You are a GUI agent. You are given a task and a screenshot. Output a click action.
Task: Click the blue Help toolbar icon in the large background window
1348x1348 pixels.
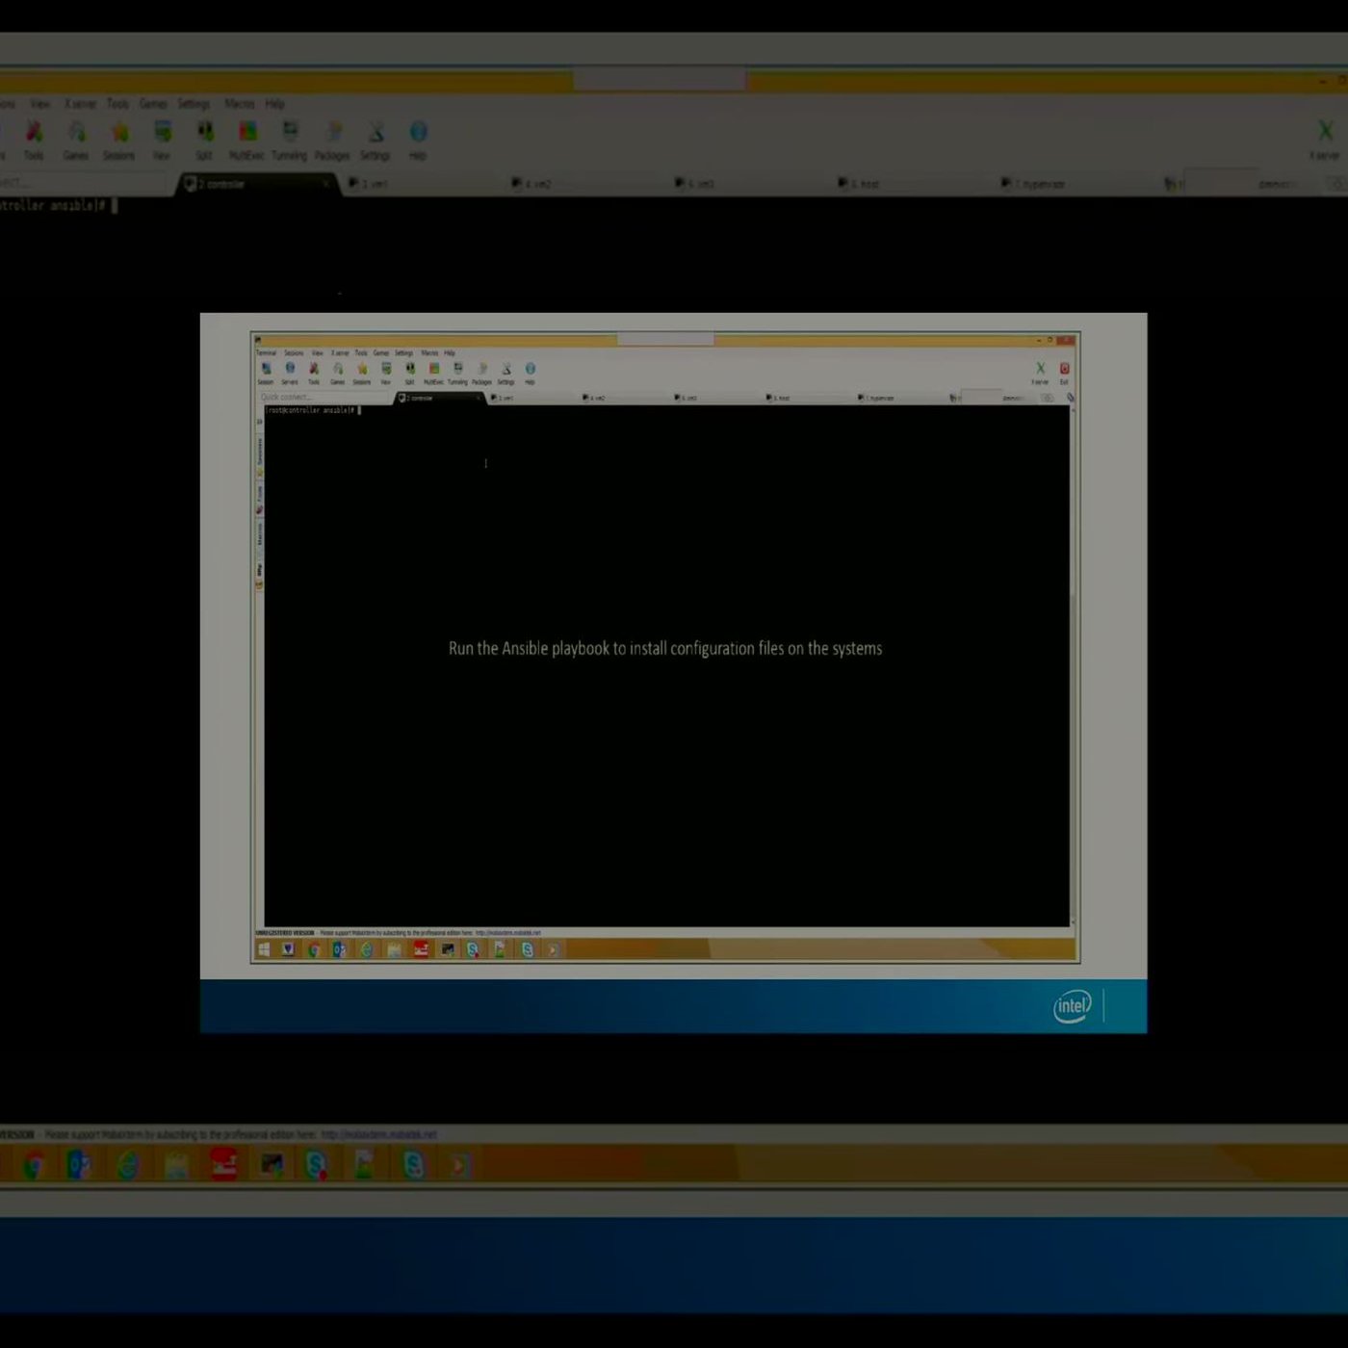pos(418,132)
